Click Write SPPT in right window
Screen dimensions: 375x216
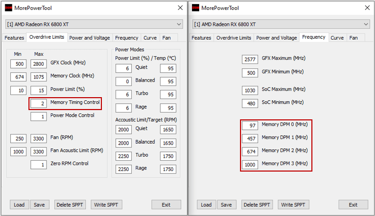[x=293, y=205]
